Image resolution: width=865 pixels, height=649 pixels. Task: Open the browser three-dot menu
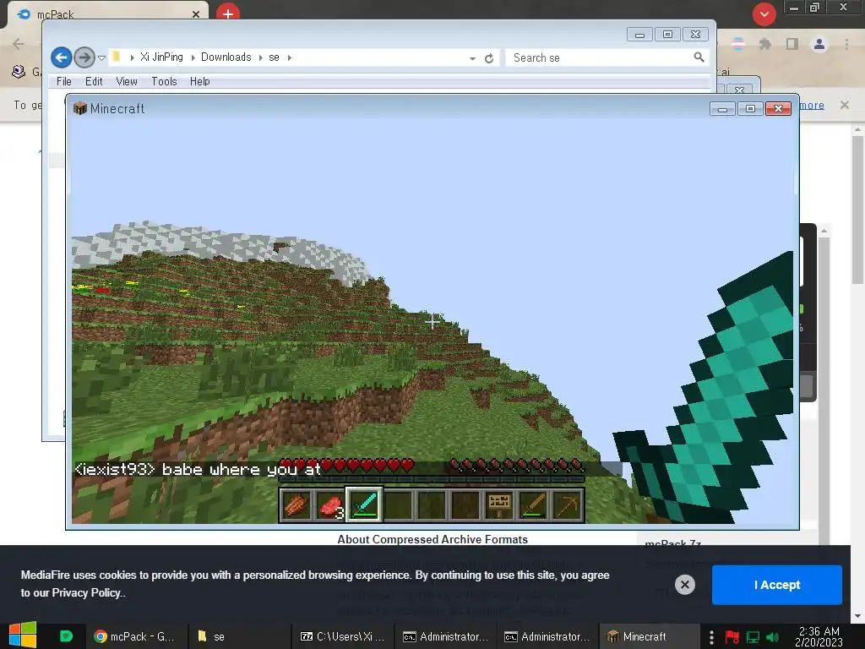(x=846, y=44)
